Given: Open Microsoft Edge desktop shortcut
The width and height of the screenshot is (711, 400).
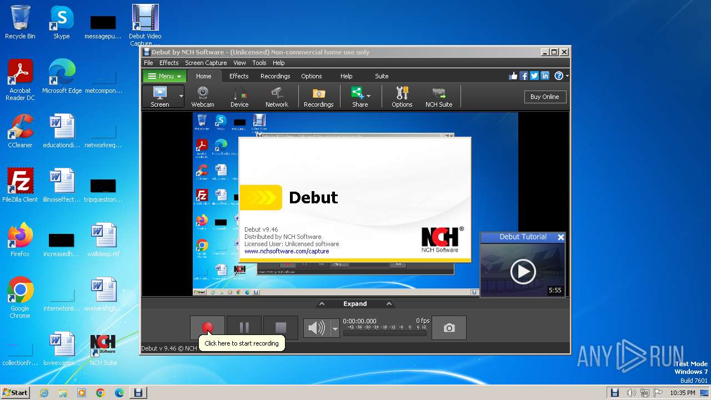Looking at the screenshot, I should coord(62,77).
